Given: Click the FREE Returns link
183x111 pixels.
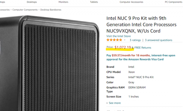Looking at the screenshot, I should [143, 48].
